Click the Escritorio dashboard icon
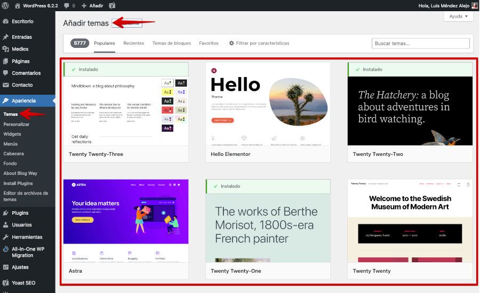Viewport: 480px width, 293px height. coord(5,21)
